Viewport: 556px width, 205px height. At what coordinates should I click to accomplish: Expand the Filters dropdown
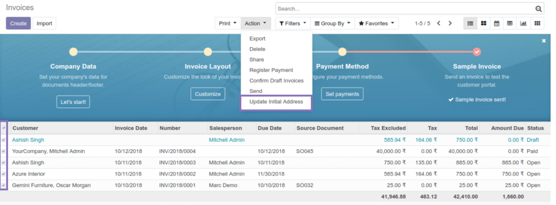tap(292, 24)
